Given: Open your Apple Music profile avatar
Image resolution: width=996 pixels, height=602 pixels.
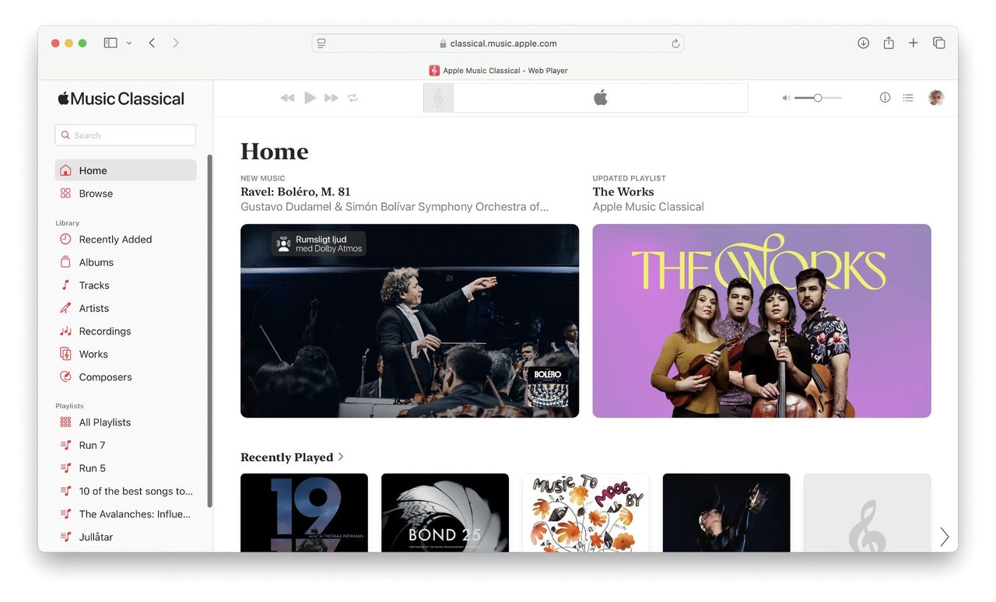Looking at the screenshot, I should point(936,97).
